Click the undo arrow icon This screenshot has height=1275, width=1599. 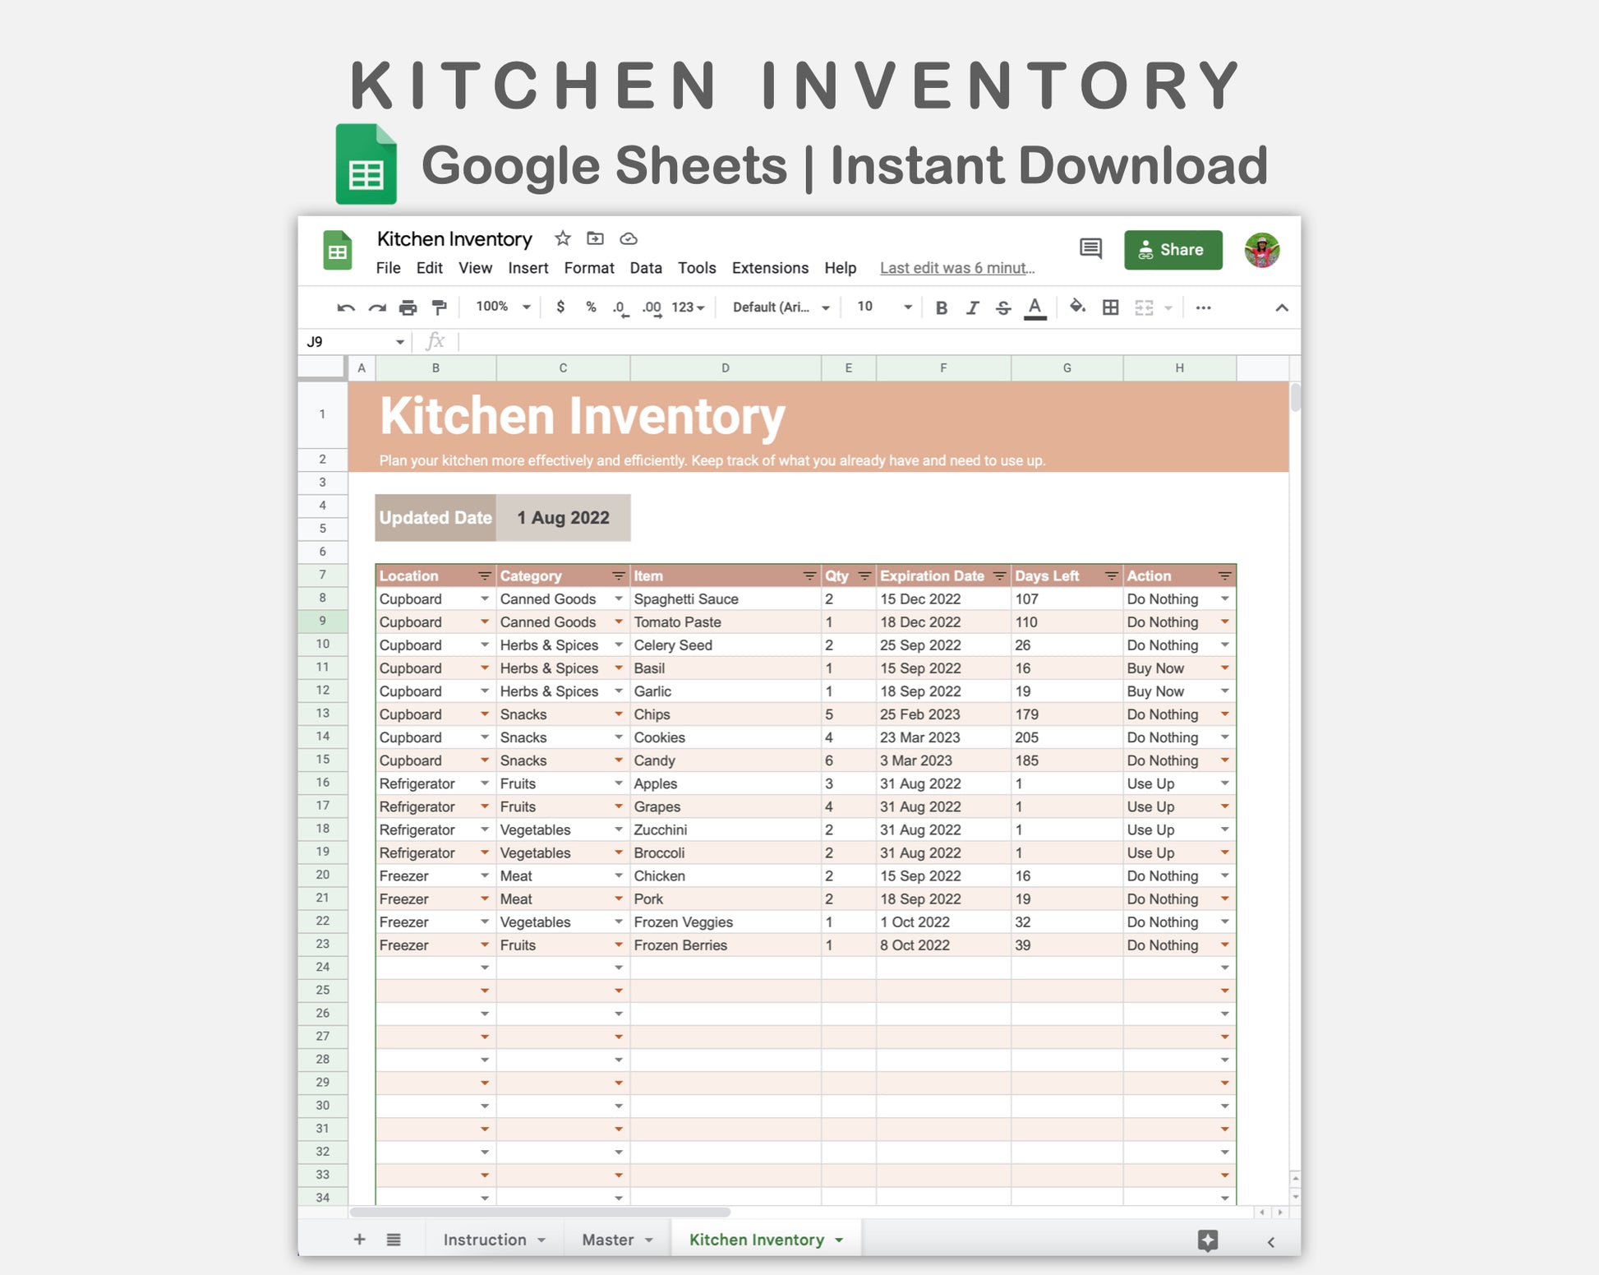pos(345,308)
